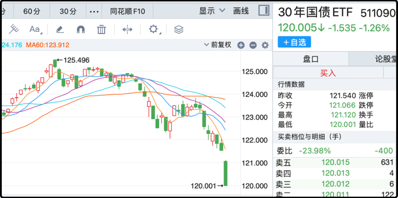Viewport: 398px width, 198px height.
Task: Select the eraser drawing tool
Action: [59, 29]
